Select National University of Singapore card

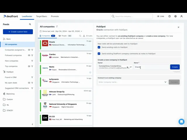(x=65, y=107)
